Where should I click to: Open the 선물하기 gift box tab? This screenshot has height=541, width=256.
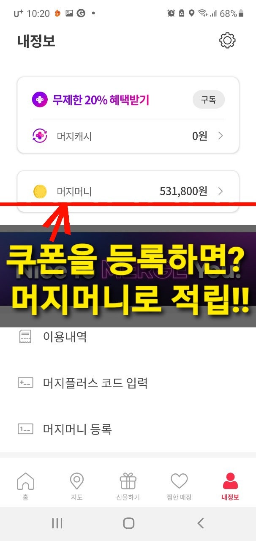click(128, 486)
